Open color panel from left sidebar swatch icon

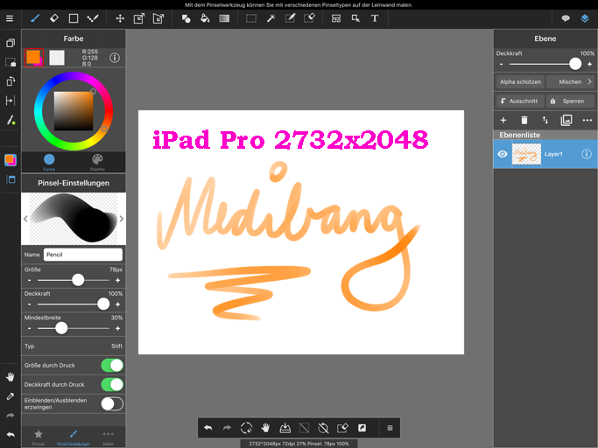pos(11,160)
